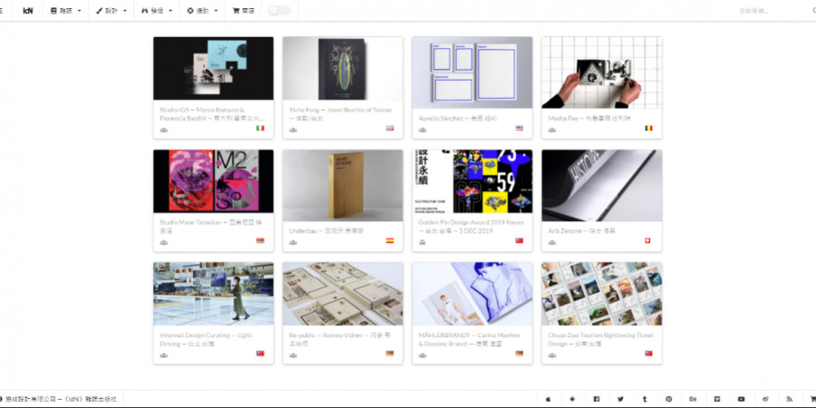Click the people category icon on Masha Fee card
Viewport: 816px width, 408px height.
(x=552, y=130)
